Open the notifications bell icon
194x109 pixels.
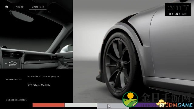coord(170,14)
